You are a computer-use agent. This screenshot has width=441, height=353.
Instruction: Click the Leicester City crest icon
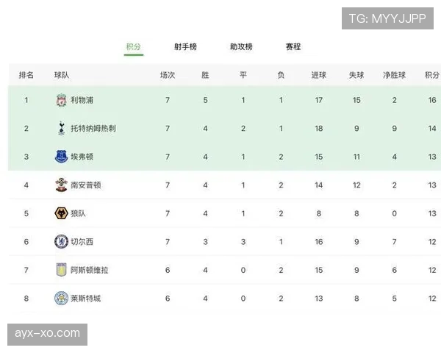click(x=61, y=298)
